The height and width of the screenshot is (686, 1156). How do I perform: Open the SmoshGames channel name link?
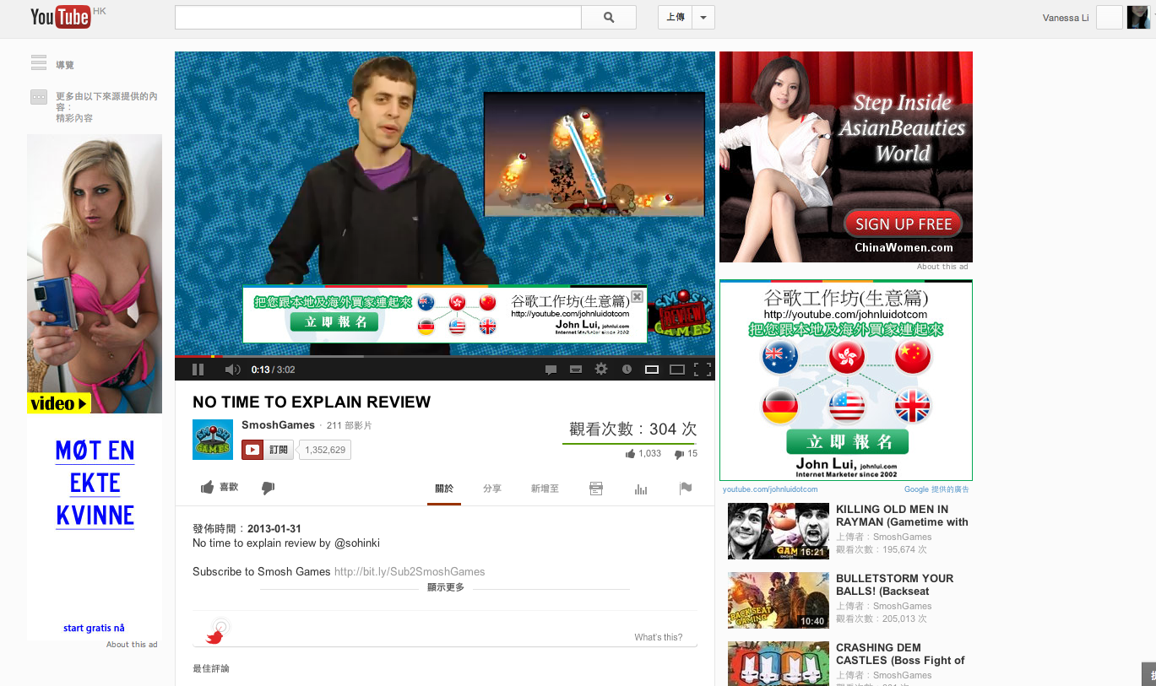[x=278, y=425]
